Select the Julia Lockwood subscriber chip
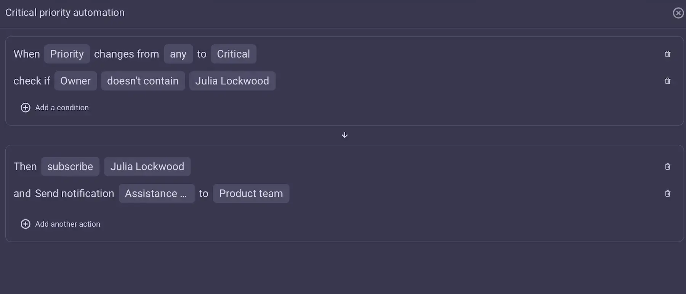Viewport: 686px width, 294px height. [147, 166]
